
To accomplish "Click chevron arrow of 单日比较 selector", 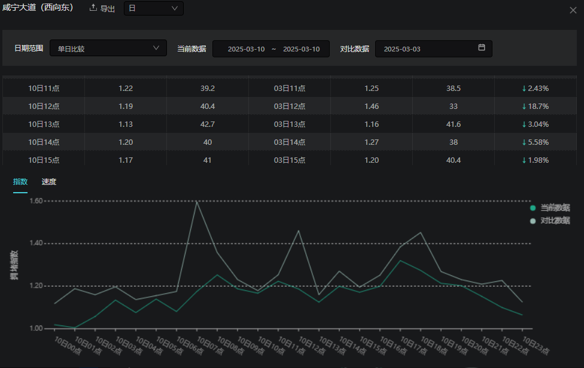I will tap(157, 48).
